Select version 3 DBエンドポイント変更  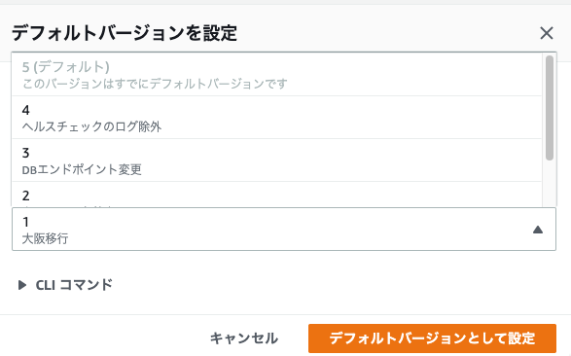click(277, 160)
